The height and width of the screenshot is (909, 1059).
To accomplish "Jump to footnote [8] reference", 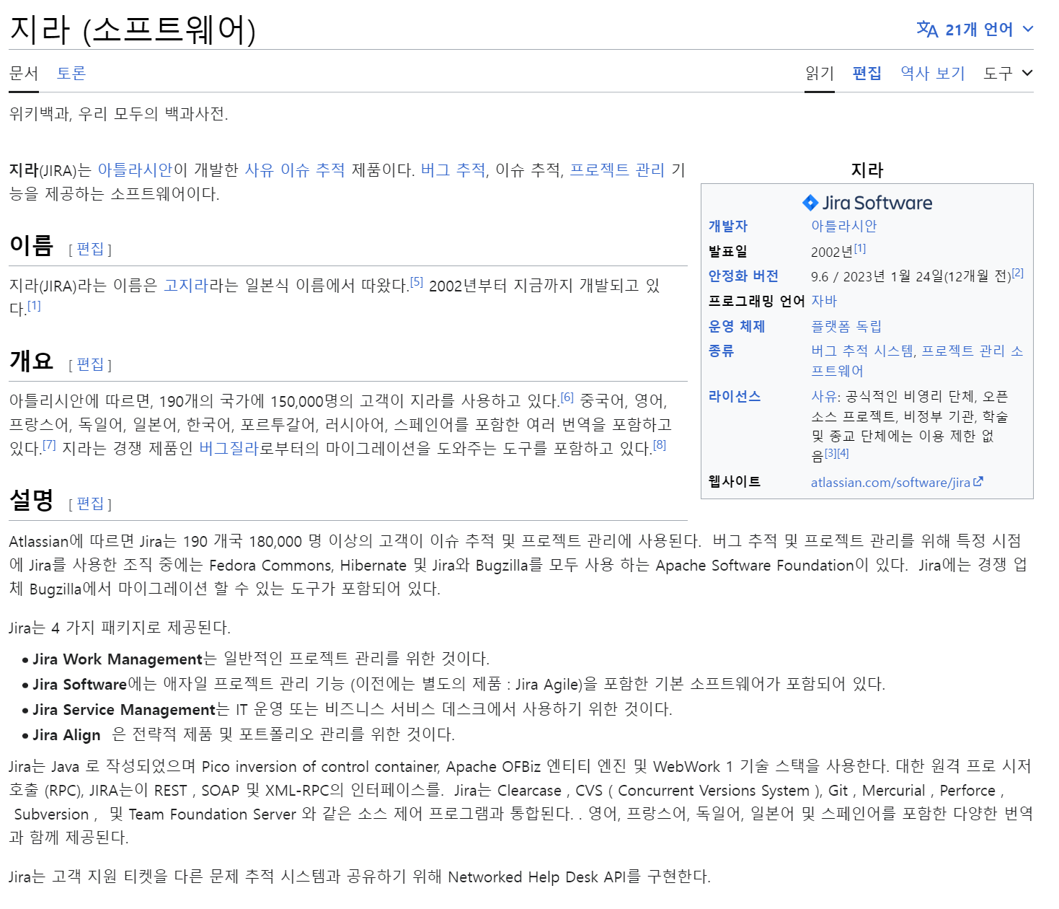I will pos(660,445).
